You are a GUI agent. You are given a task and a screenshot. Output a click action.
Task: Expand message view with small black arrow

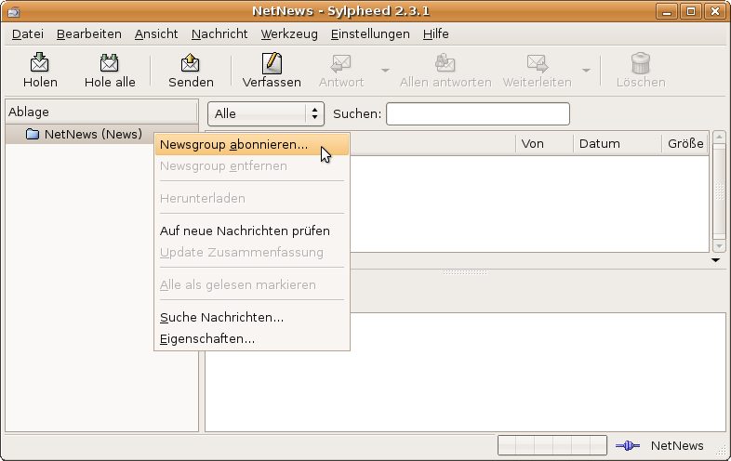click(x=715, y=260)
